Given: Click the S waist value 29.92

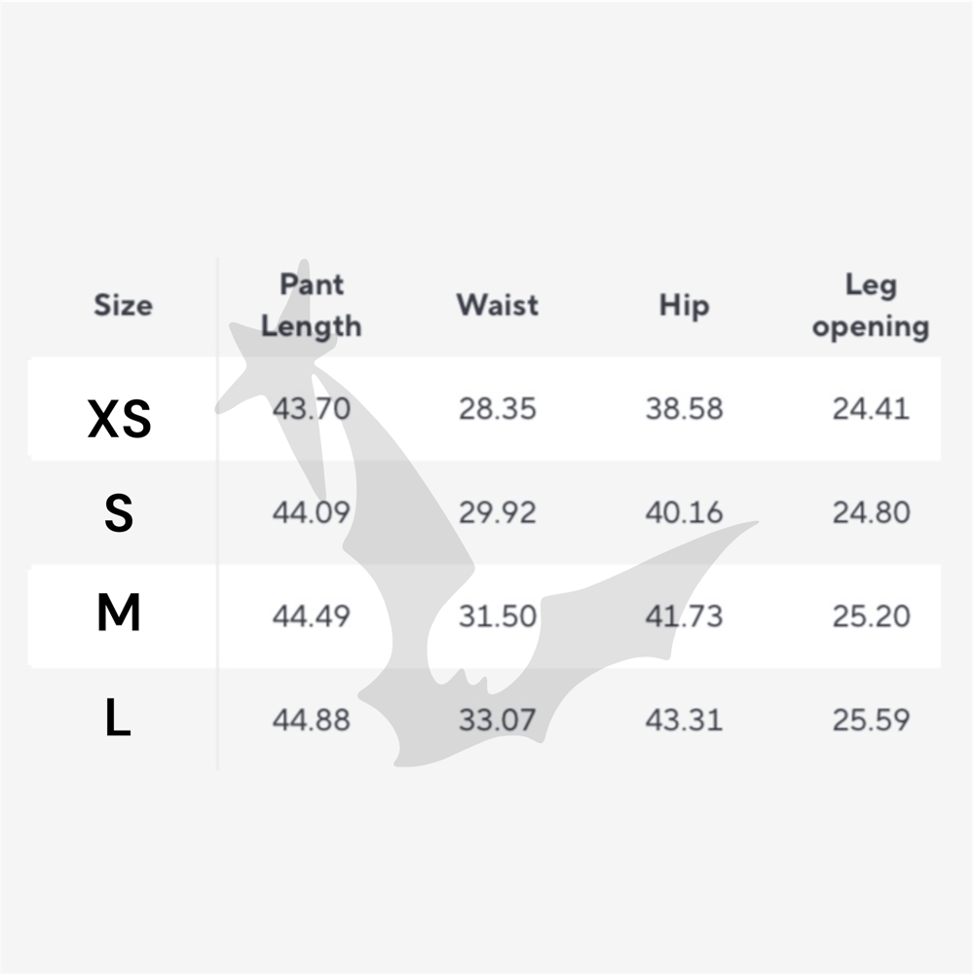Looking at the screenshot, I should [497, 512].
